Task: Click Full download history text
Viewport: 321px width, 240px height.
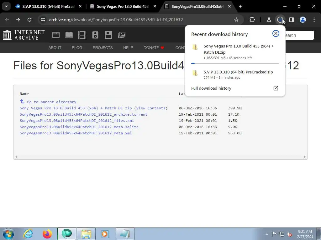Action: pos(211,88)
